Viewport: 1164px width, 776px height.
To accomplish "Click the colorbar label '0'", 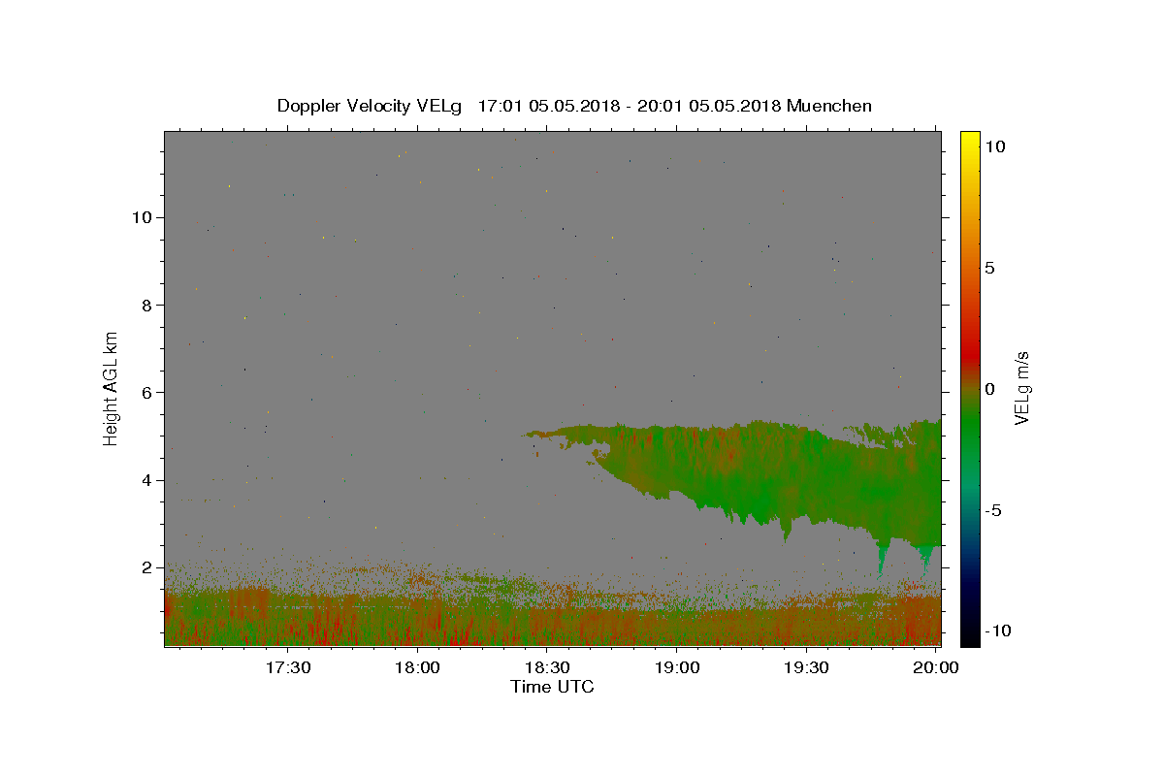I will [990, 389].
